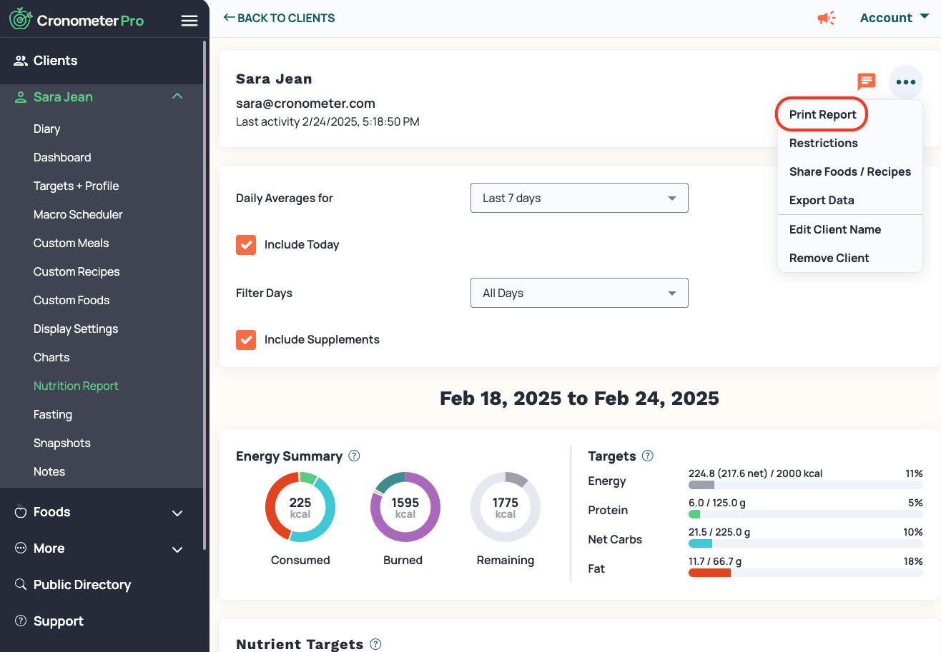The image size is (941, 652).
Task: Toggle the hamburger sidebar menu
Action: tap(189, 21)
